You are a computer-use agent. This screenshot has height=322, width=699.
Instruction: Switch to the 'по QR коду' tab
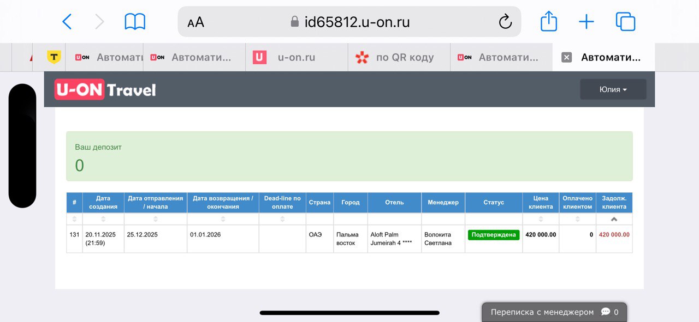[x=404, y=57]
